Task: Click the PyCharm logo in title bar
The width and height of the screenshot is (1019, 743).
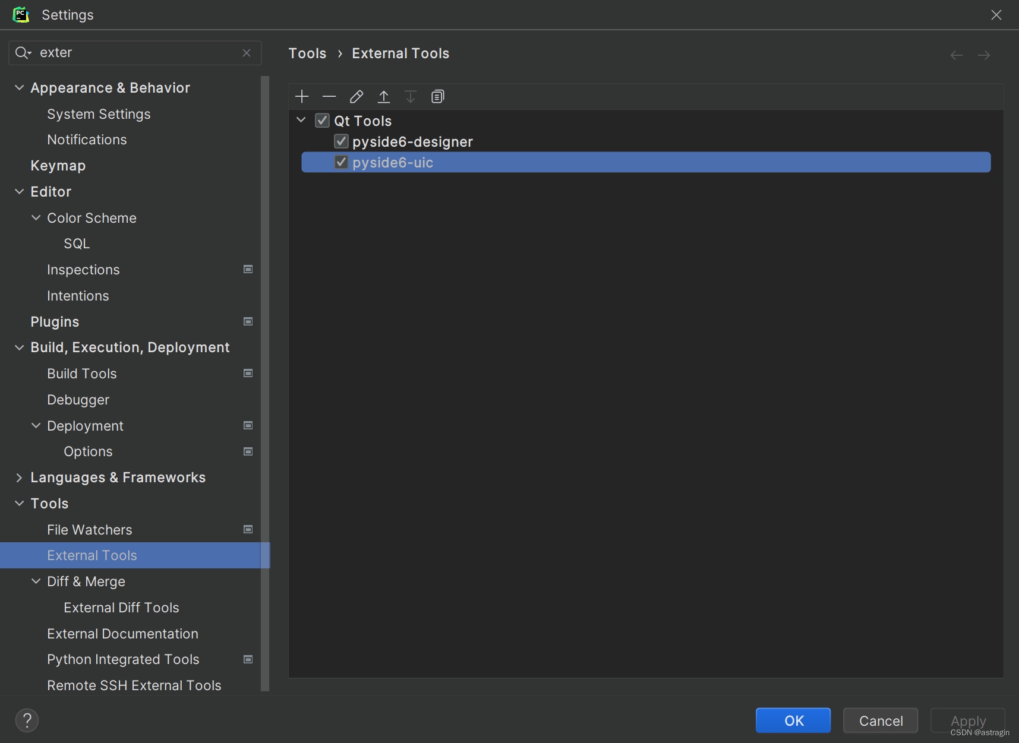Action: [x=21, y=15]
